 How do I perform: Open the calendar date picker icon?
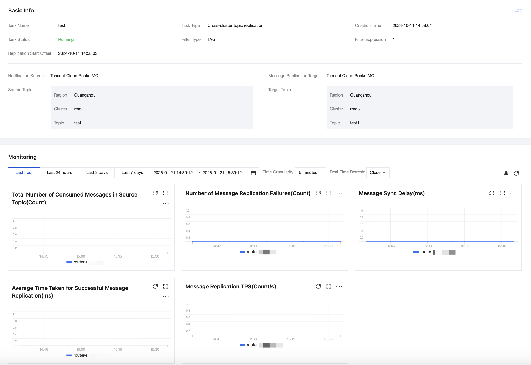pyautogui.click(x=253, y=173)
